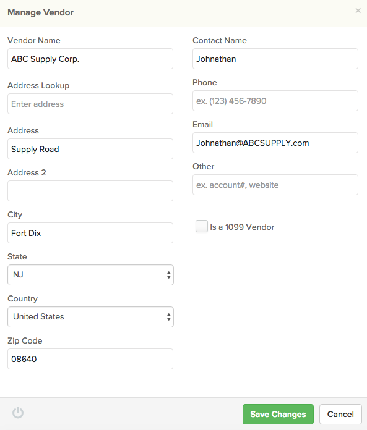The width and height of the screenshot is (367, 430).
Task: Focus the Contact Name field
Action: [x=275, y=59]
